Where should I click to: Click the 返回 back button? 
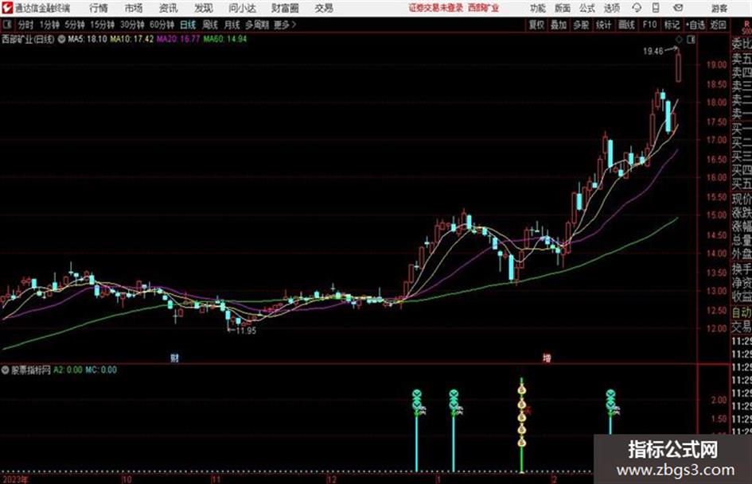tap(718, 25)
